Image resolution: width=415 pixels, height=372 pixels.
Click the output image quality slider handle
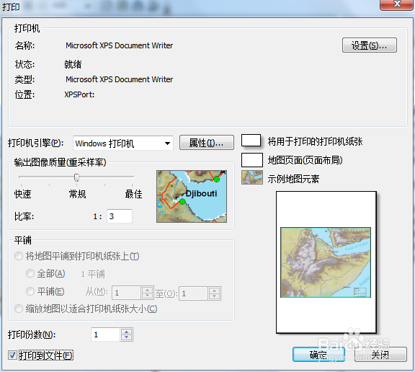click(76, 177)
